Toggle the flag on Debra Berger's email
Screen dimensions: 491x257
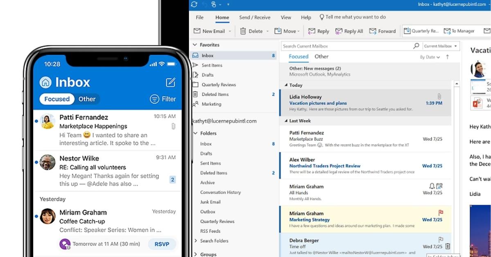441,239
